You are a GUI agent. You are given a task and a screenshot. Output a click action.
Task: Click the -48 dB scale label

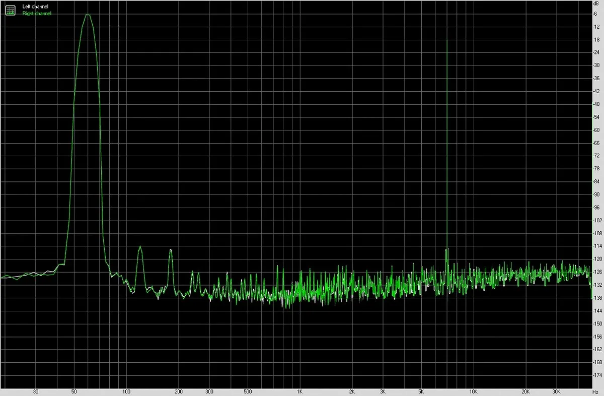coord(597,104)
